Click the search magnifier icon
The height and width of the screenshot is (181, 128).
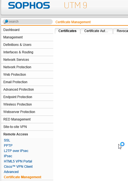6,22
